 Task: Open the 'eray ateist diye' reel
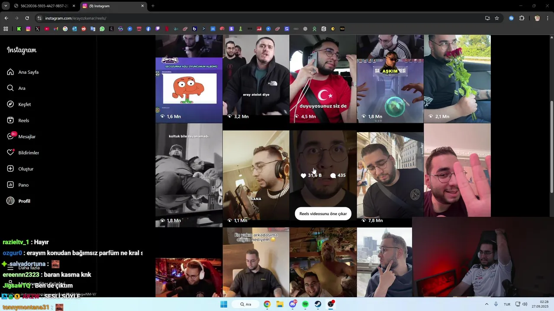pyautogui.click(x=256, y=79)
